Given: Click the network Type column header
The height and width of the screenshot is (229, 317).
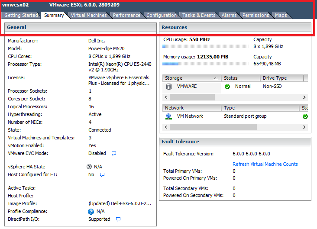Looking at the screenshot, I should (260, 108).
